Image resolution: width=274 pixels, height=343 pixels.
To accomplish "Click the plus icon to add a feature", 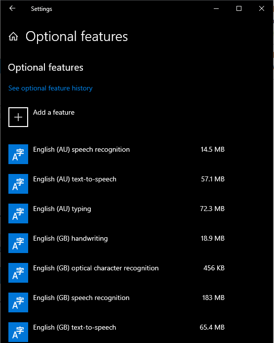I will click(18, 117).
